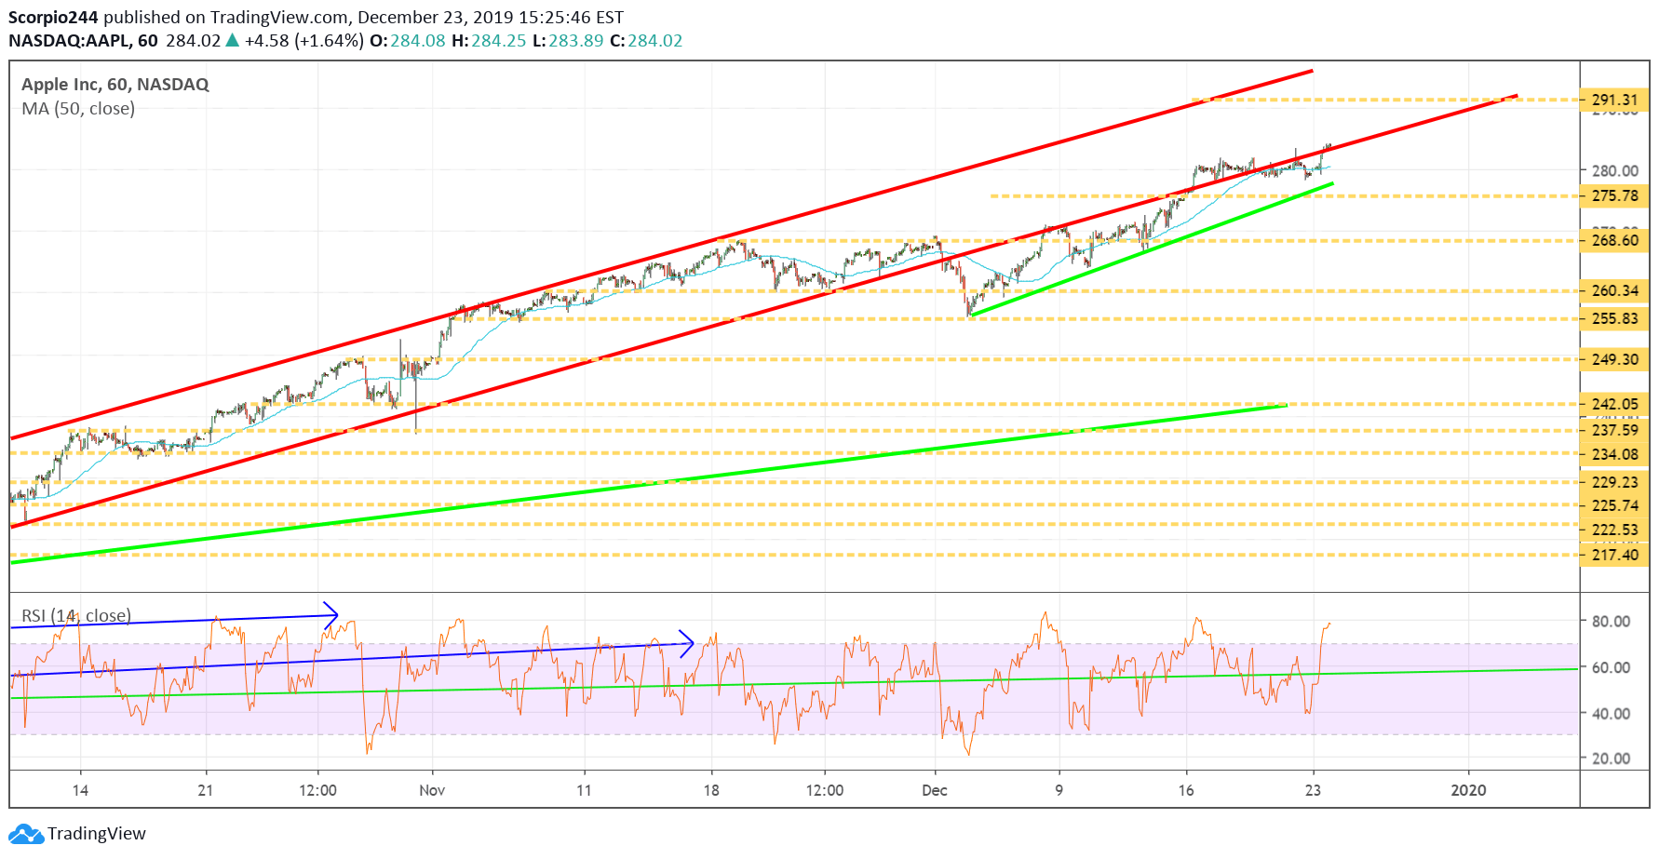Click the 242.05 price level label
Image resolution: width=1659 pixels, height=859 pixels.
pos(1614,404)
